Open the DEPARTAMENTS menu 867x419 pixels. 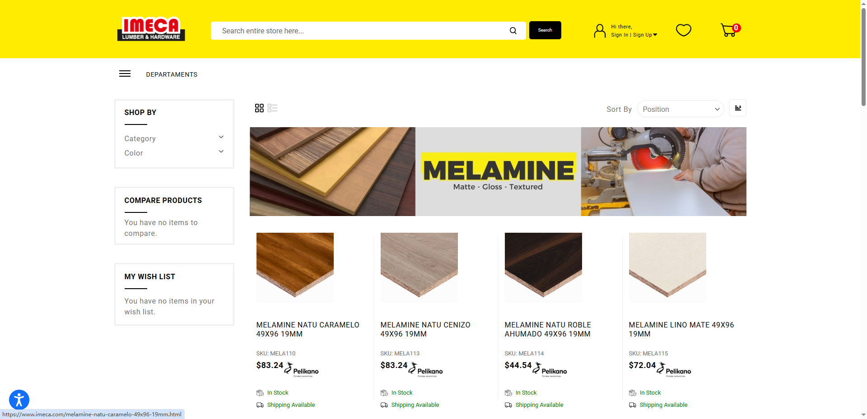172,74
